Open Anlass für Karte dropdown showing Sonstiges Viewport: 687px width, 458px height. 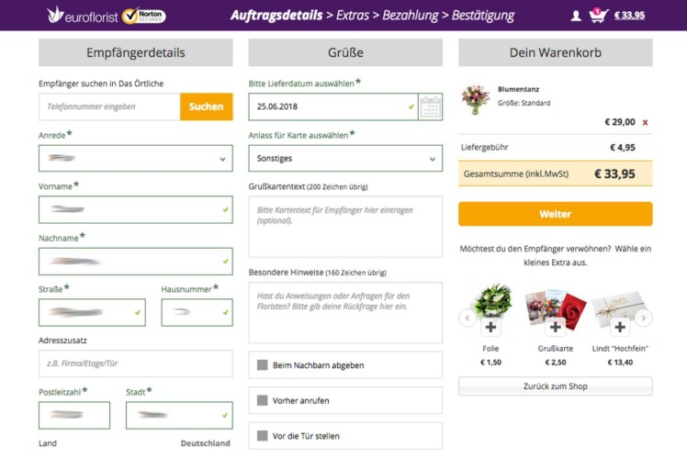pos(345,159)
